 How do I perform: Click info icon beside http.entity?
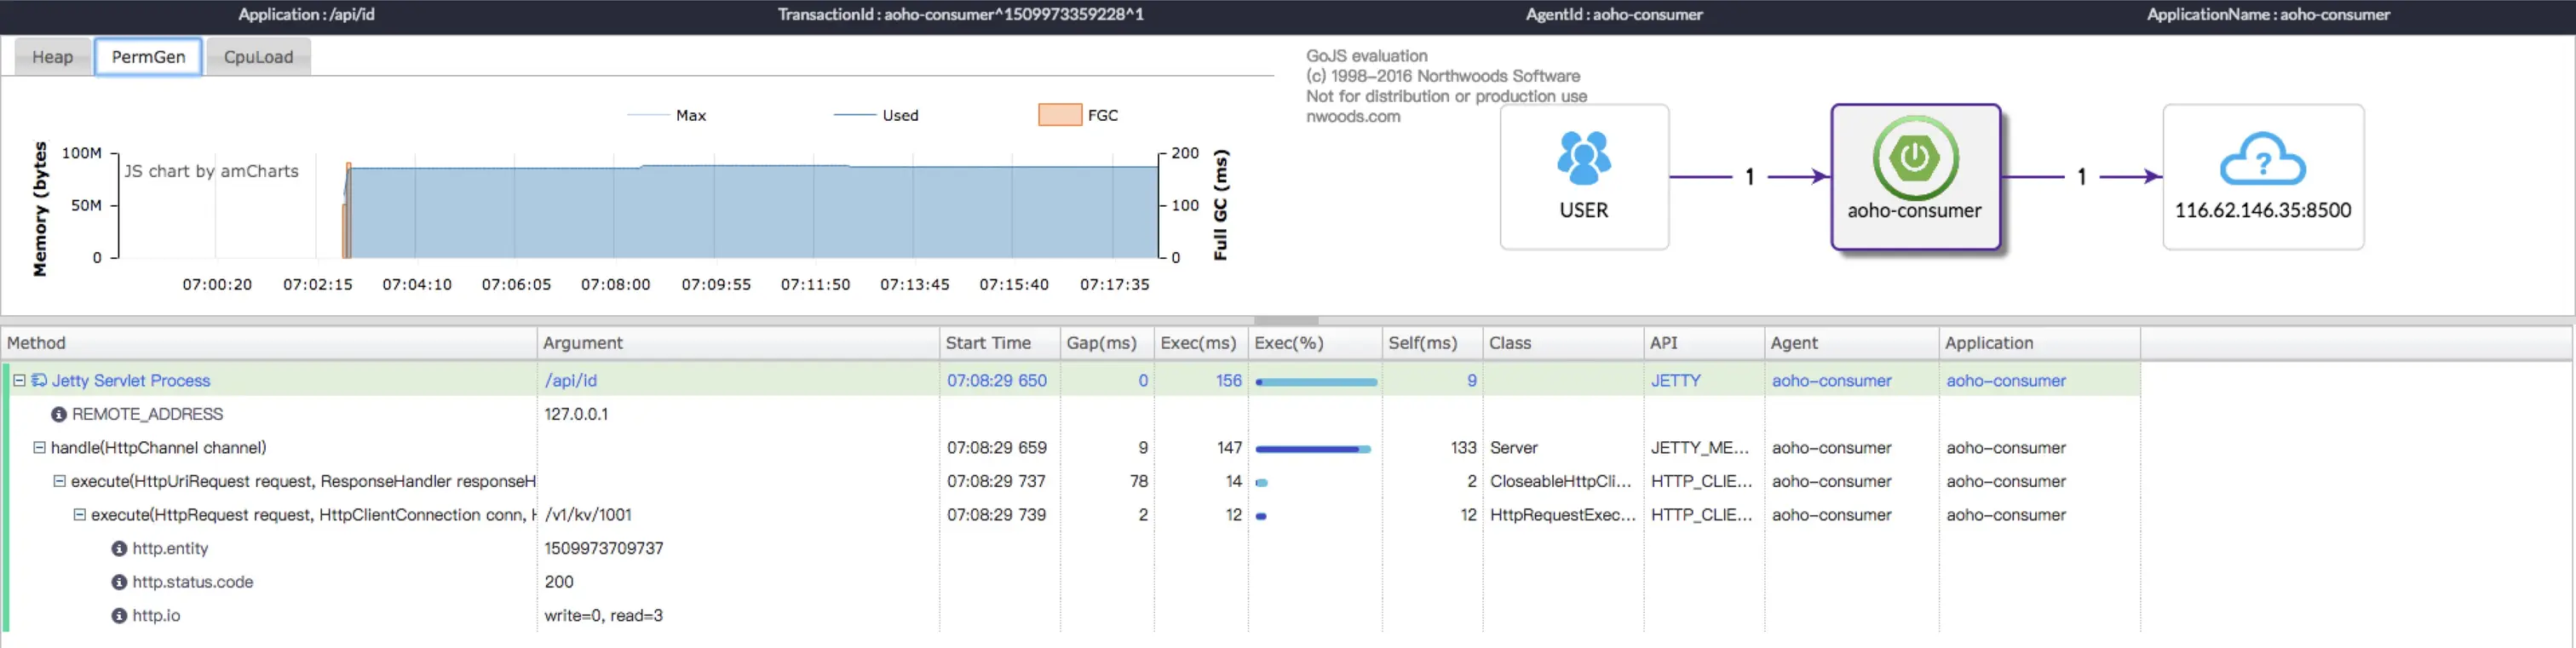[x=119, y=548]
